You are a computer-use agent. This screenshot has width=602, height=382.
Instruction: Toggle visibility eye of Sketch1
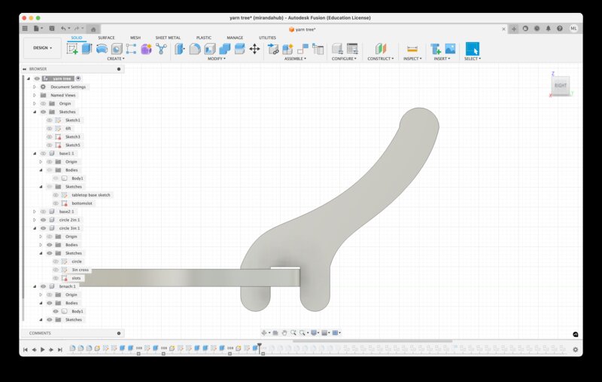click(50, 120)
